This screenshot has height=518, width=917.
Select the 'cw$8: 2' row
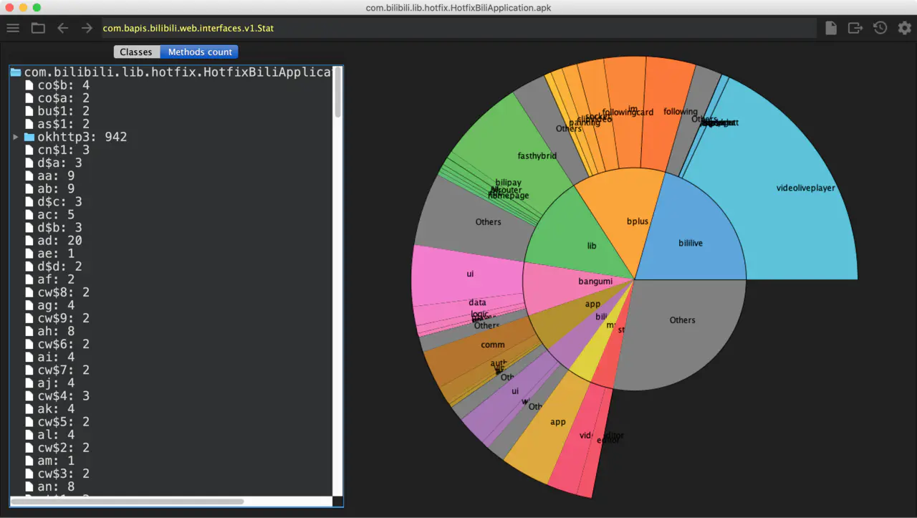pos(171,292)
